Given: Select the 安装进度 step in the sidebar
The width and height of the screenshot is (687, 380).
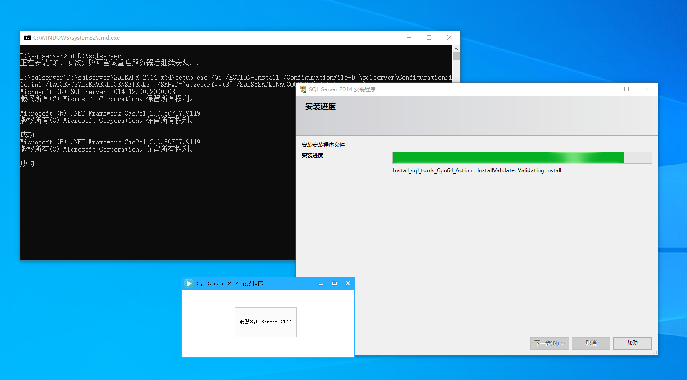Looking at the screenshot, I should coord(312,156).
